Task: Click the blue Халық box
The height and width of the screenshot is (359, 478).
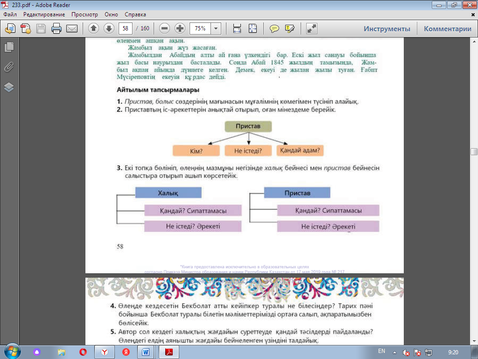Action: (x=168, y=193)
